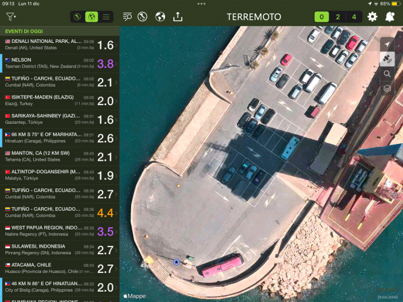Open the globe icon in toolbar
Image resolution: width=403 pixels, height=302 pixels.
pyautogui.click(x=160, y=17)
